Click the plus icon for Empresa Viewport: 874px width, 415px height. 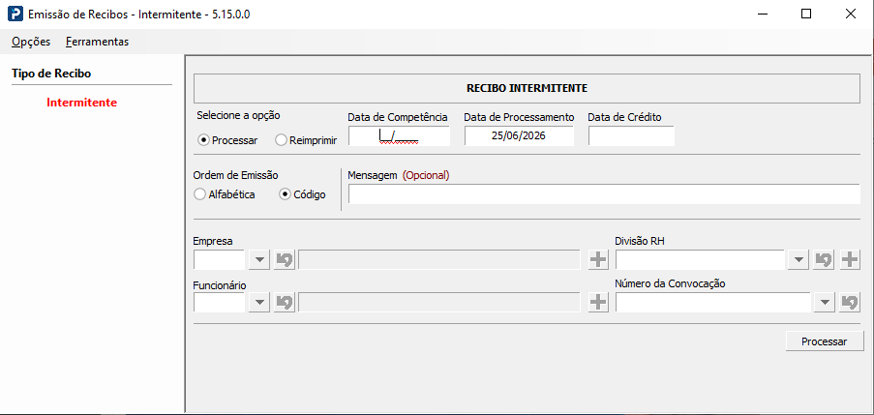pos(598,259)
